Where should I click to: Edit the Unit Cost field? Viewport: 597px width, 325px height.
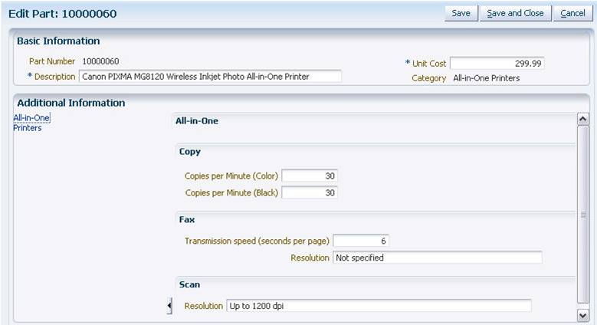pyautogui.click(x=497, y=64)
